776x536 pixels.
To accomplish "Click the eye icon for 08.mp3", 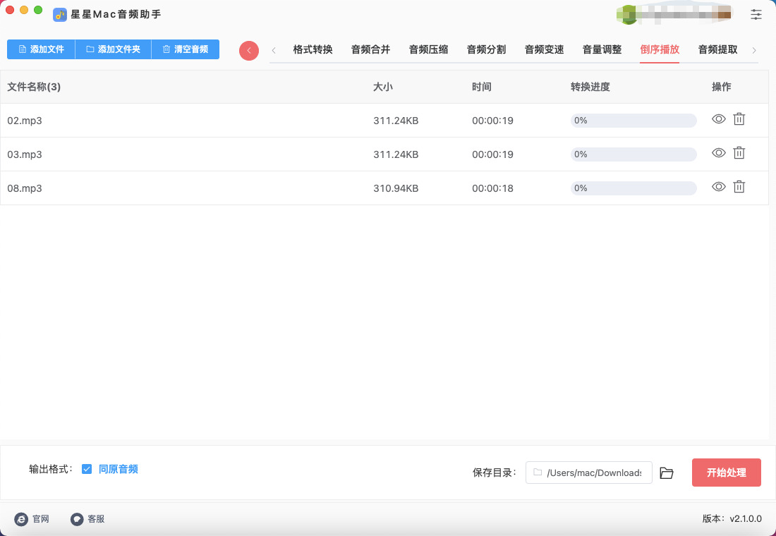I will click(x=718, y=187).
